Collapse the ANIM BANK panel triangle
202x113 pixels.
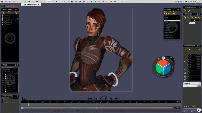[x=2, y=9]
